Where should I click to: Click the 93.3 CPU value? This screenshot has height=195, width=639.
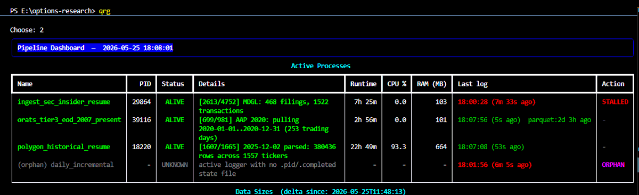[x=399, y=147]
